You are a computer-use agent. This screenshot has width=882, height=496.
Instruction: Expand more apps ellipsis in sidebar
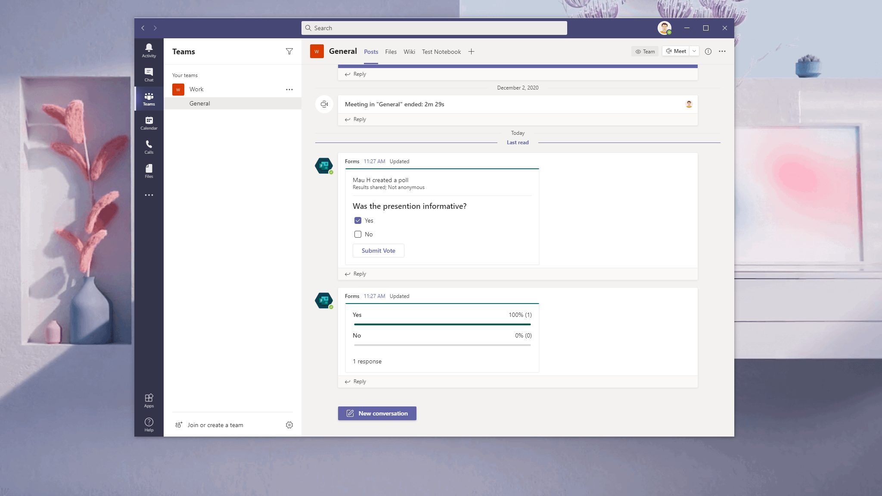(x=149, y=195)
